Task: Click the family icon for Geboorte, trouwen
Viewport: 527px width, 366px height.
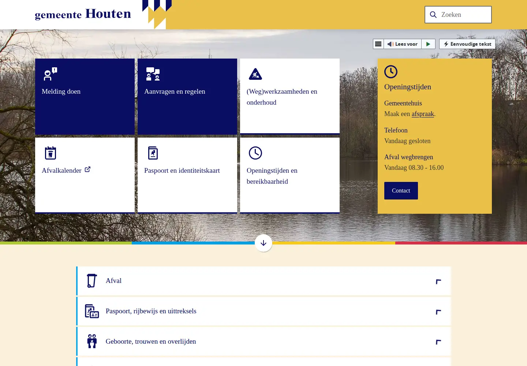Action: pyautogui.click(x=92, y=341)
